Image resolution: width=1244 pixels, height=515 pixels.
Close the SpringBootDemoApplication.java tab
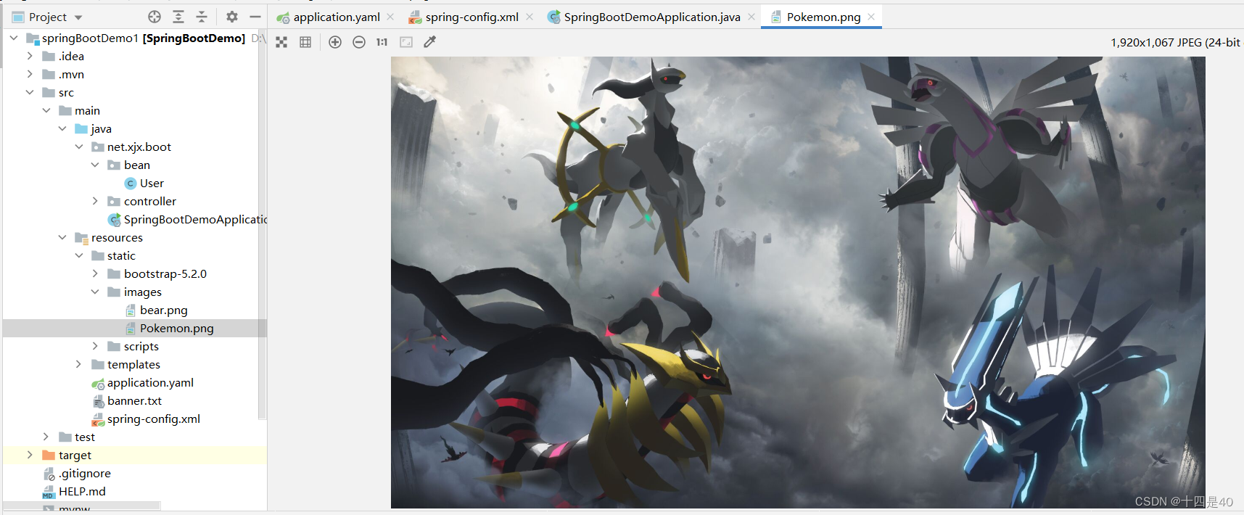[751, 17]
